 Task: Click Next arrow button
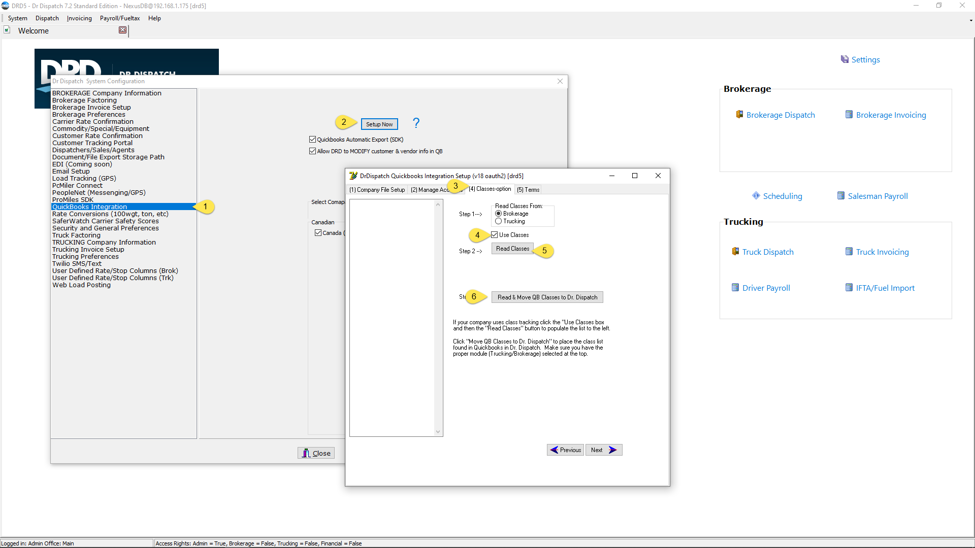(x=603, y=450)
